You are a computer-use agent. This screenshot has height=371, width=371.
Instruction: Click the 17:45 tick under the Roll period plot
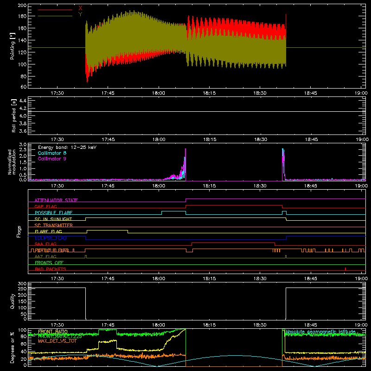[x=108, y=140]
